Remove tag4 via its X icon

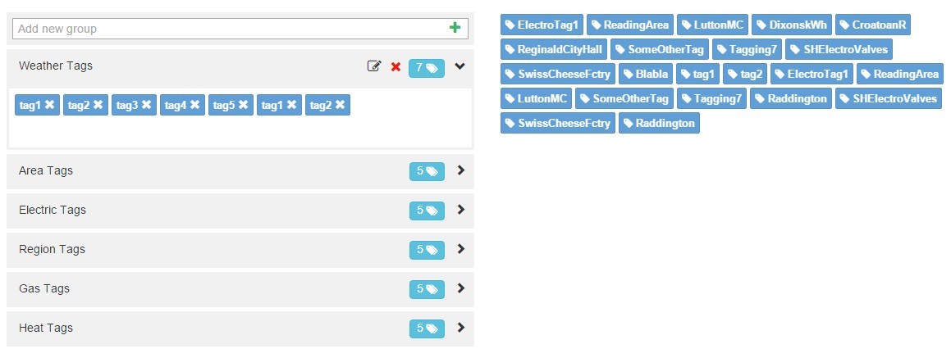(x=194, y=105)
